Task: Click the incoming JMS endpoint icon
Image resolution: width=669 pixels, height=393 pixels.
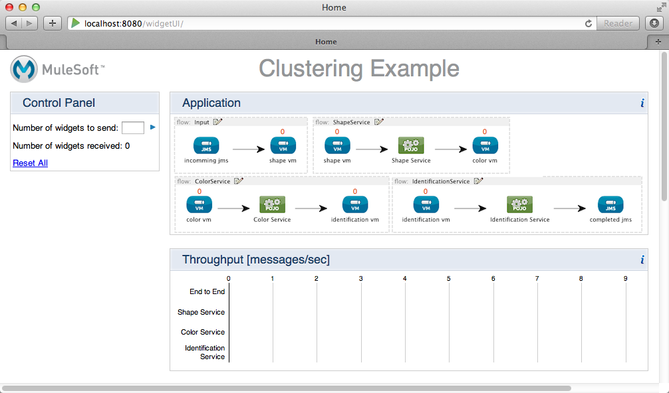Action: [206, 146]
